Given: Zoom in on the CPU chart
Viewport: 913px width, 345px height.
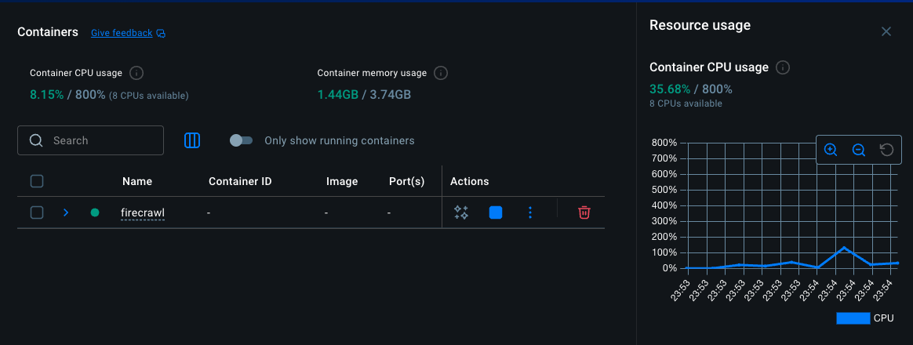Looking at the screenshot, I should (831, 150).
